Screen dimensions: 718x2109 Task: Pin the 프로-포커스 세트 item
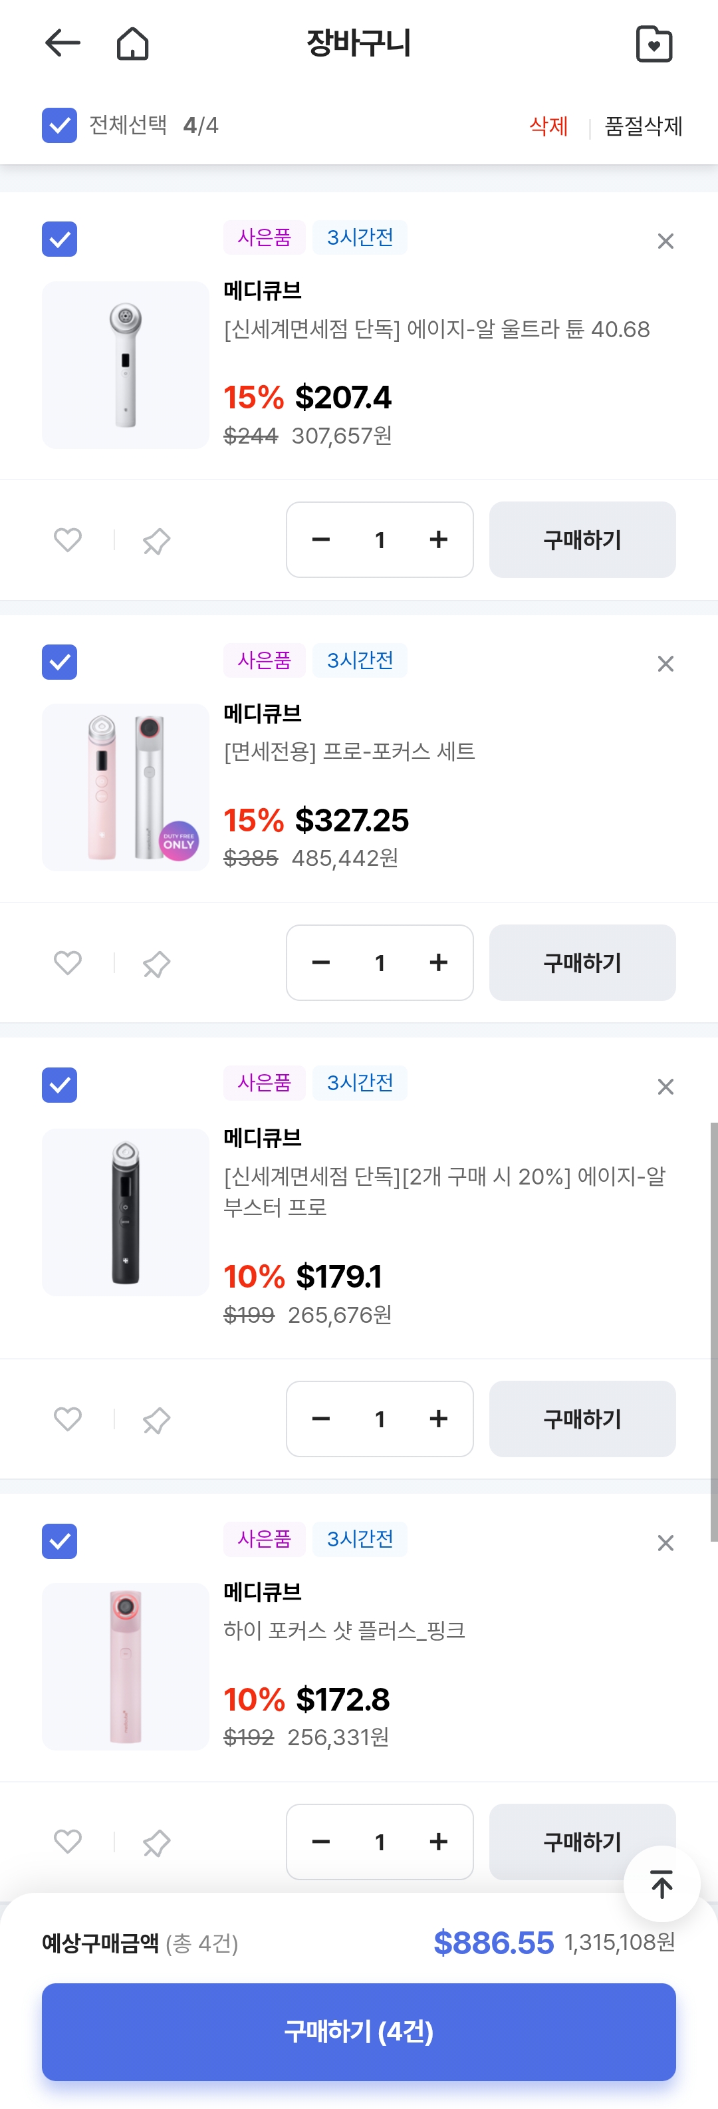point(156,964)
